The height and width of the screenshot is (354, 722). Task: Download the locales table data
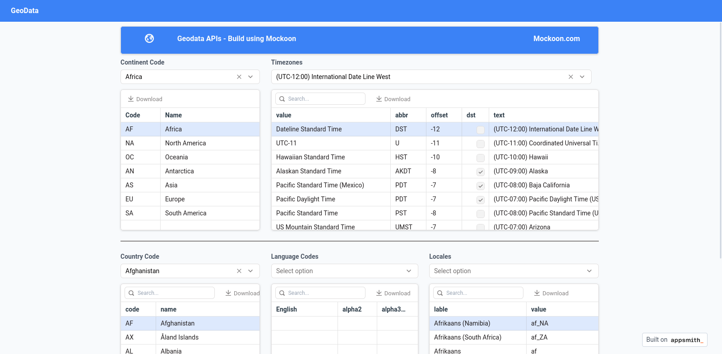[551, 293]
